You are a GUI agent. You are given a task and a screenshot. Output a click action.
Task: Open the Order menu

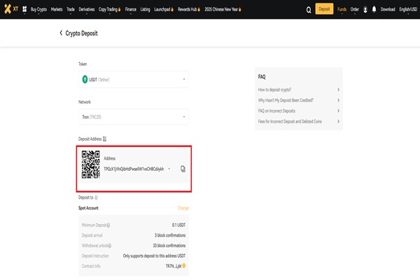tap(355, 9)
